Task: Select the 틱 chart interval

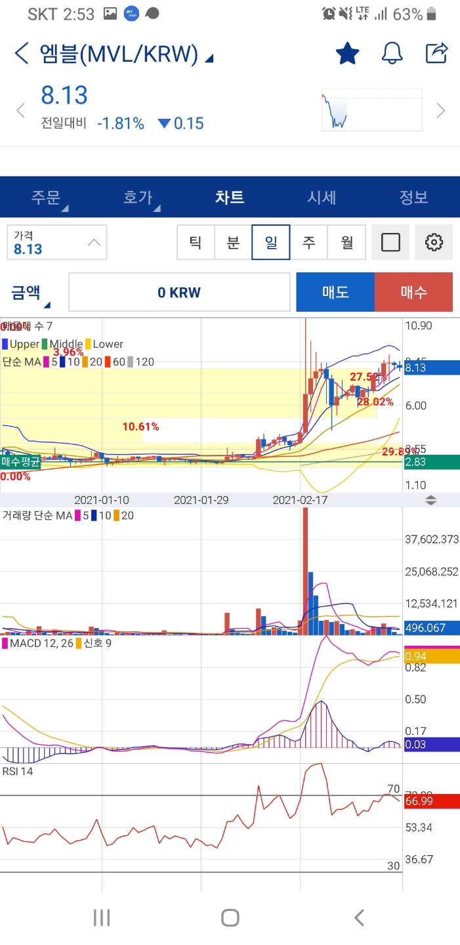Action: (x=196, y=242)
